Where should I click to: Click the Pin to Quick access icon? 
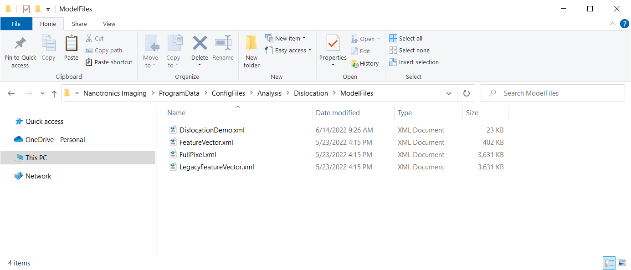(x=20, y=44)
